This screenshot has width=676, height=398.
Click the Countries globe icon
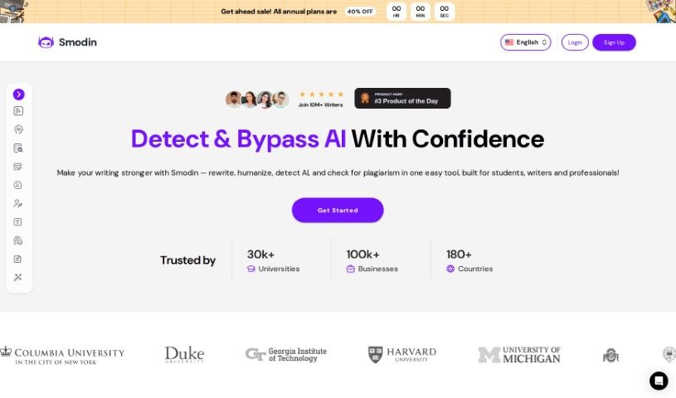coord(450,269)
